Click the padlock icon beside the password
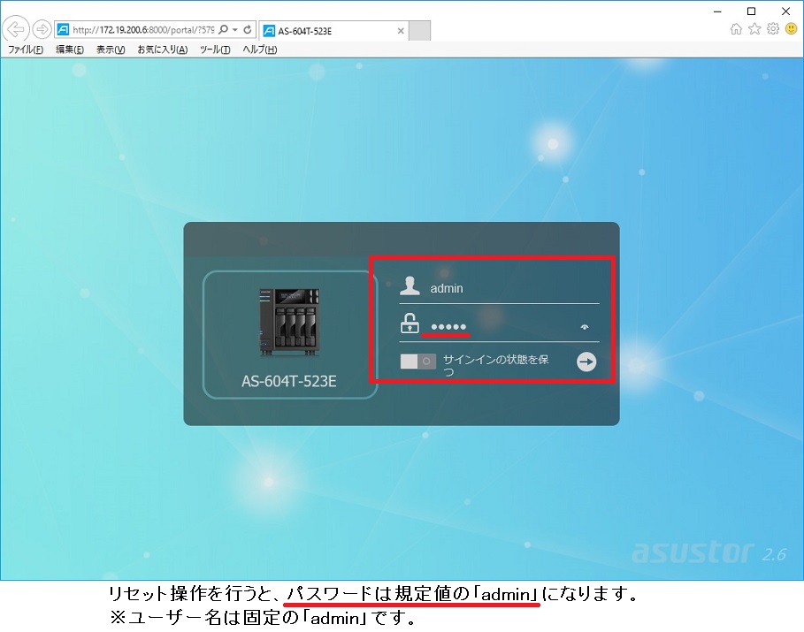This screenshot has height=632, width=804. [x=410, y=324]
